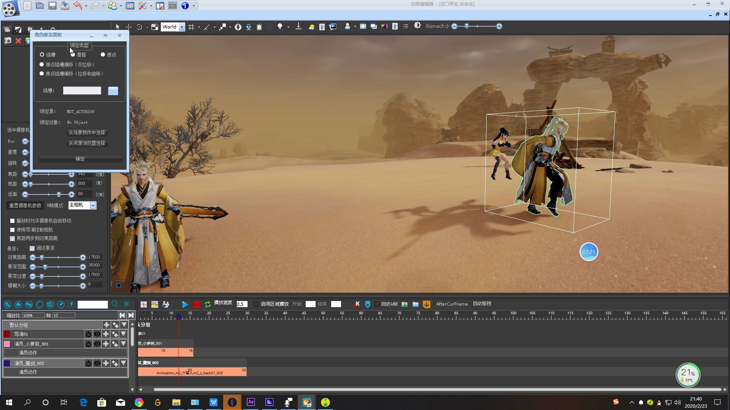Screen dimensions: 730x410
Task: Toggle the 自动k帧 checkbox
Action: click(x=377, y=304)
